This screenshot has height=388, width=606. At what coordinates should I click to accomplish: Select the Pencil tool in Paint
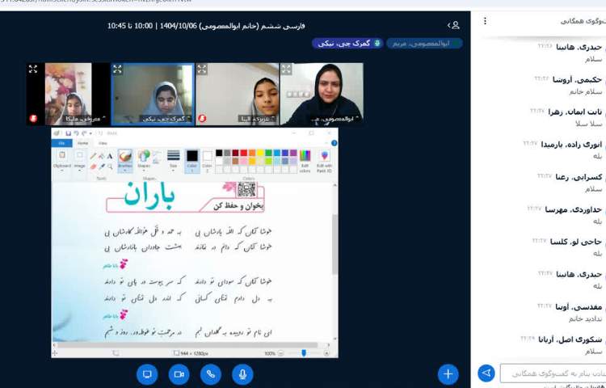(93, 156)
